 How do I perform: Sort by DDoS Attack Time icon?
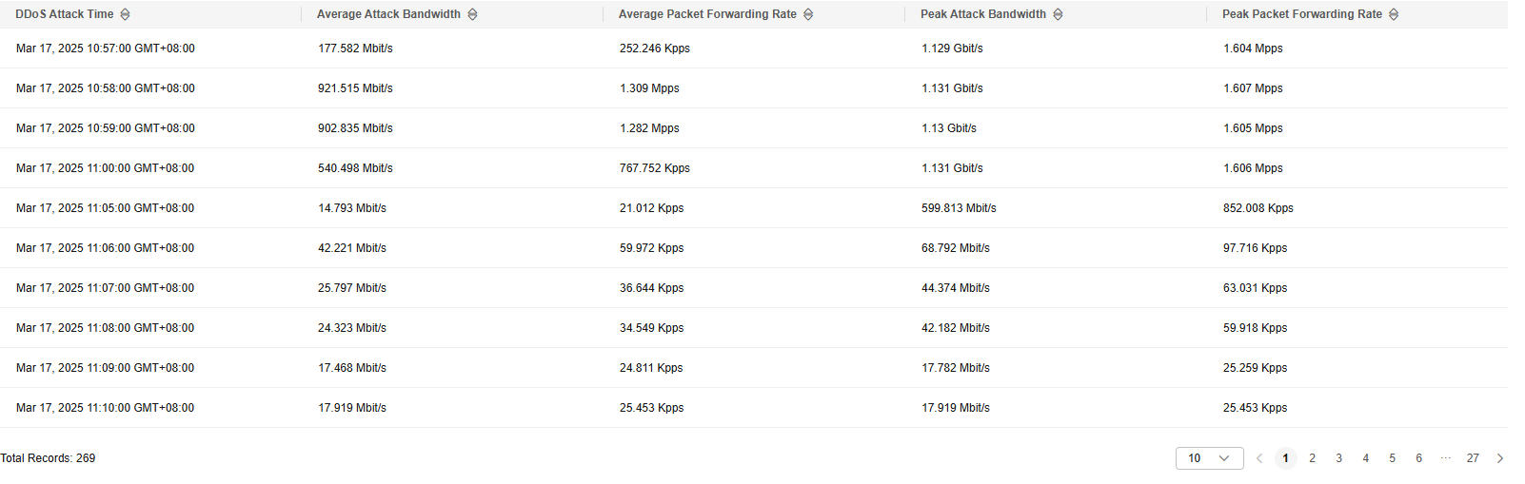click(x=126, y=14)
